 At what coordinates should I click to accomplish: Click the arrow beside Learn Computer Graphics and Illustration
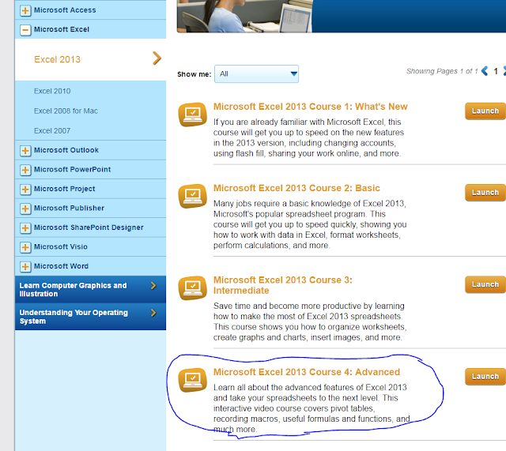pos(153,286)
